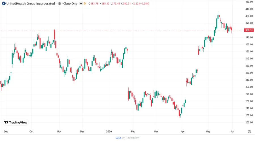Click the Apr label on time axis
The image size is (255, 141).
[x=183, y=131]
